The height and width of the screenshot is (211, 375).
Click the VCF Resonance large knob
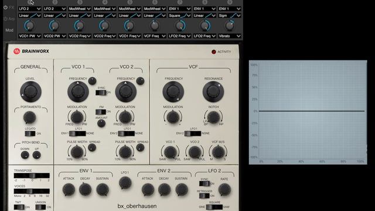coord(213,91)
